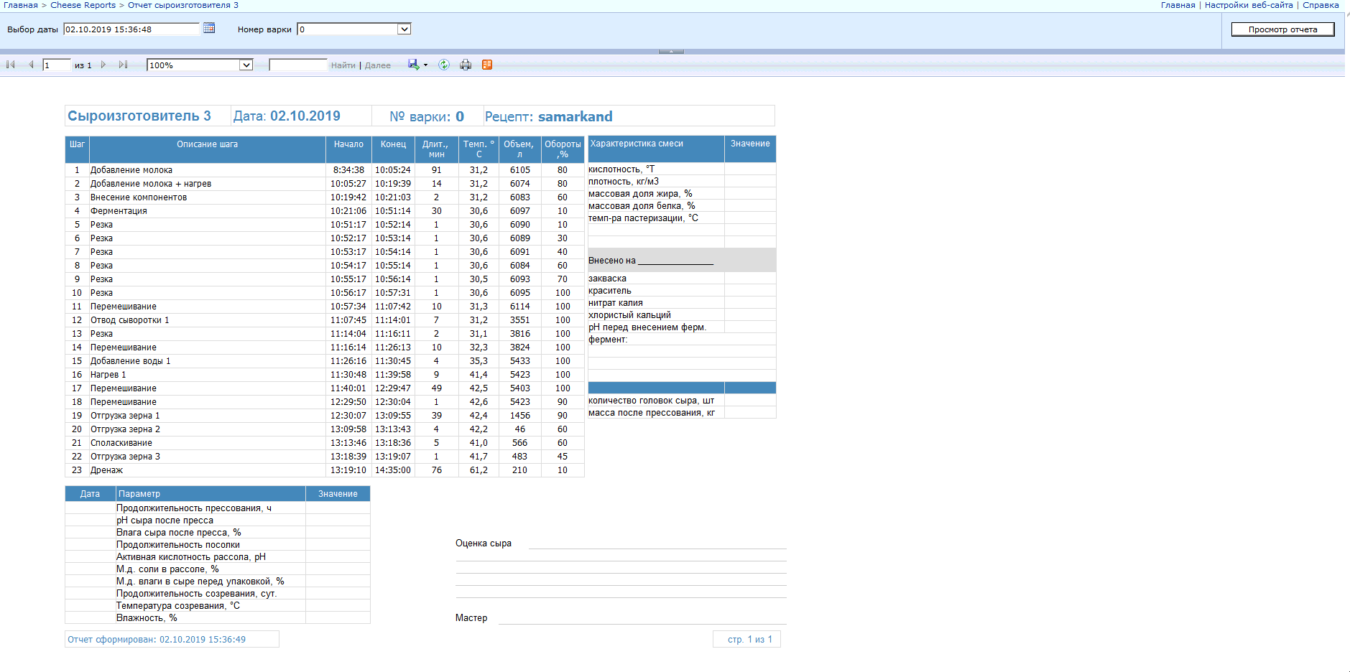Image resolution: width=1350 pixels, height=672 pixels.
Task: Click the export report save icon
Action: [x=414, y=65]
